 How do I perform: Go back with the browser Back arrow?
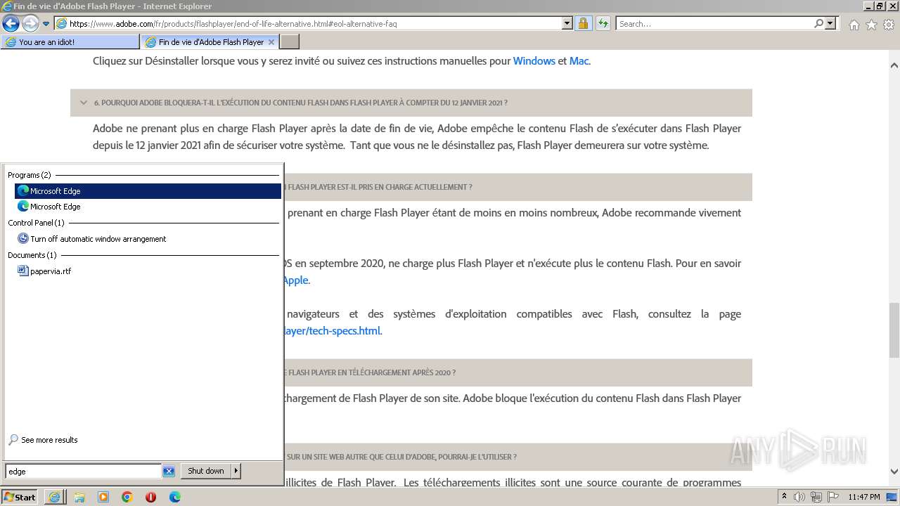tap(11, 23)
